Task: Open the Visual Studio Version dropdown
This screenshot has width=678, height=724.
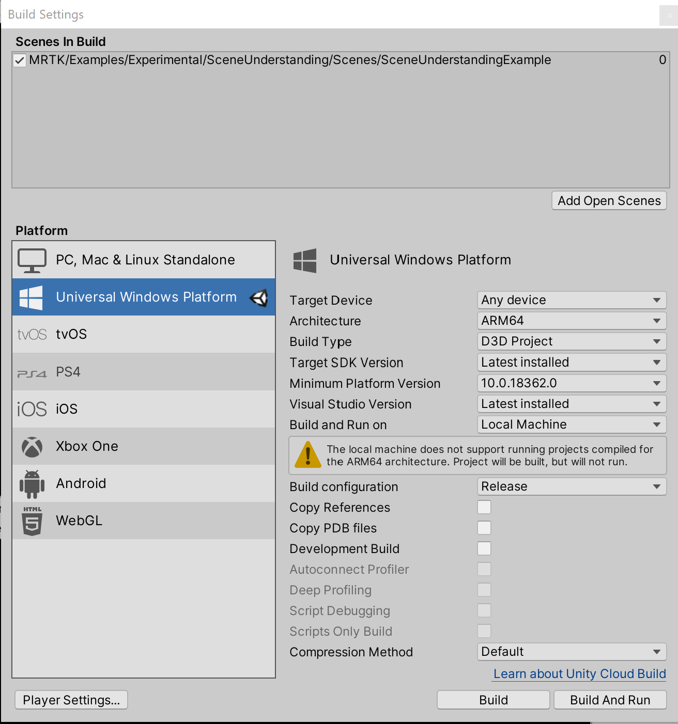Action: pyautogui.click(x=572, y=404)
